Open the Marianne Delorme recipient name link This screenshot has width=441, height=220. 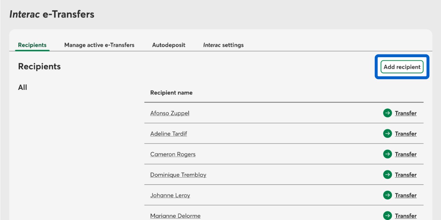click(x=175, y=216)
